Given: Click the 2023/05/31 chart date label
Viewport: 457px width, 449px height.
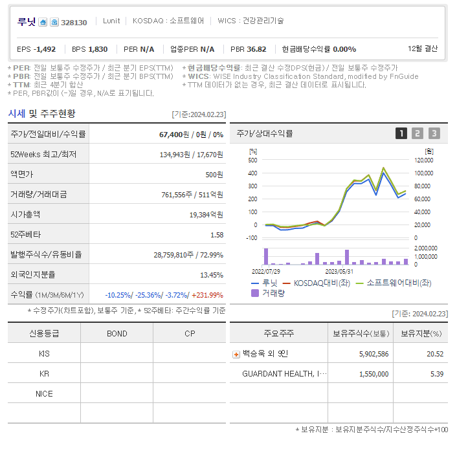Looking at the screenshot, I should tap(339, 272).
